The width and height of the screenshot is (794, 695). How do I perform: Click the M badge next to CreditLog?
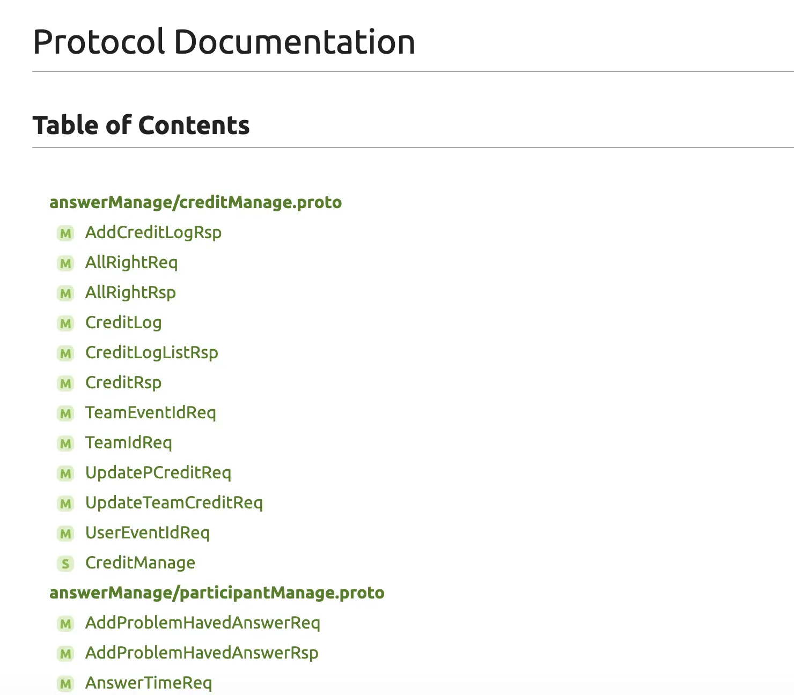(65, 323)
